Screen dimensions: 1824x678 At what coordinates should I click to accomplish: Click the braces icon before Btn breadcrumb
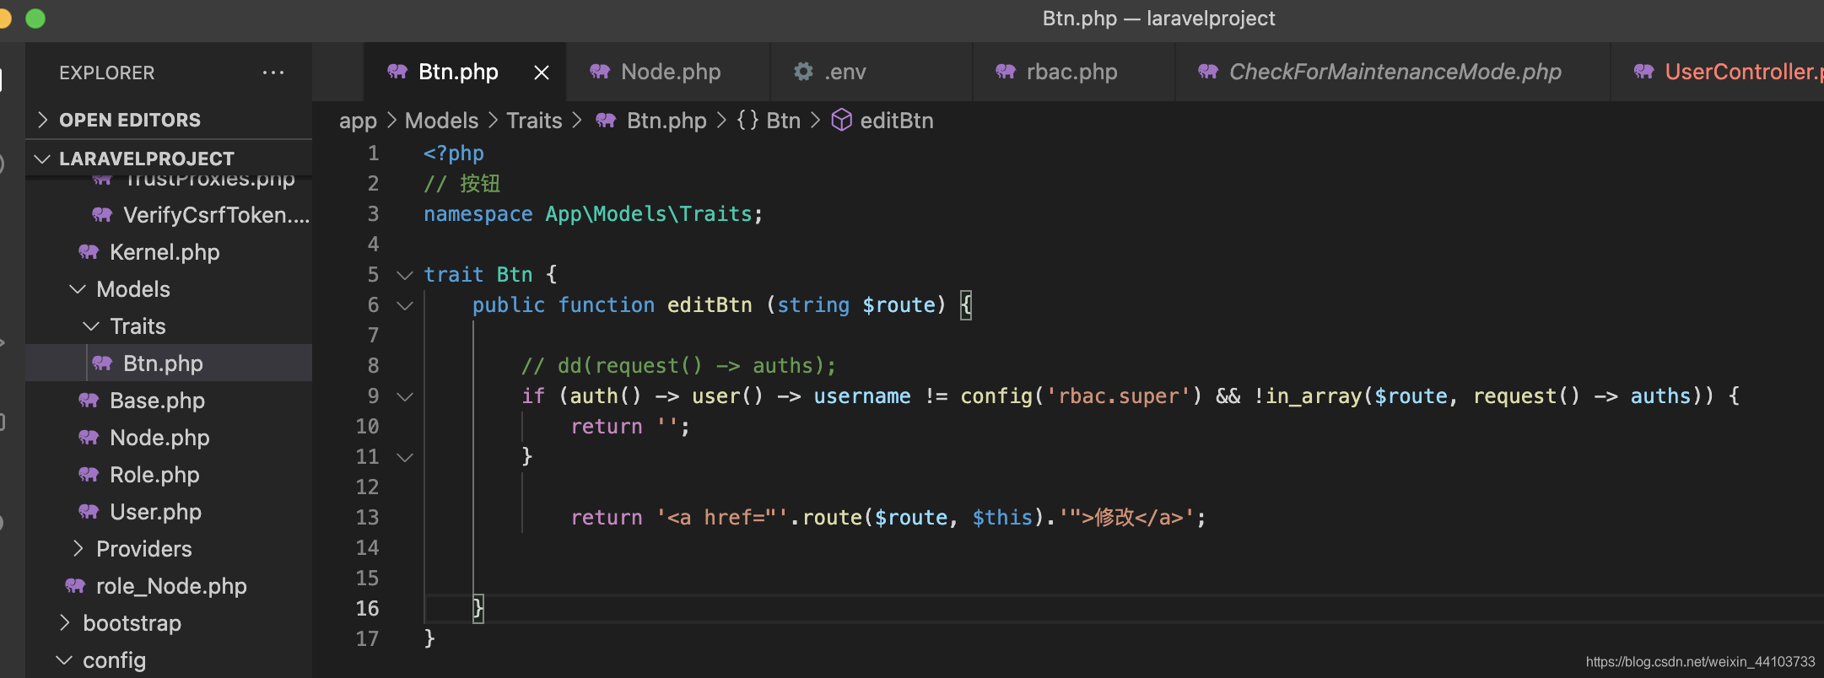coord(747,121)
